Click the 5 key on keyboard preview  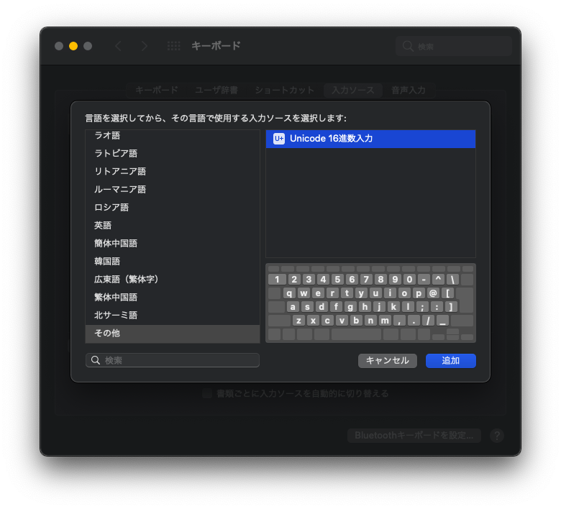coord(337,280)
